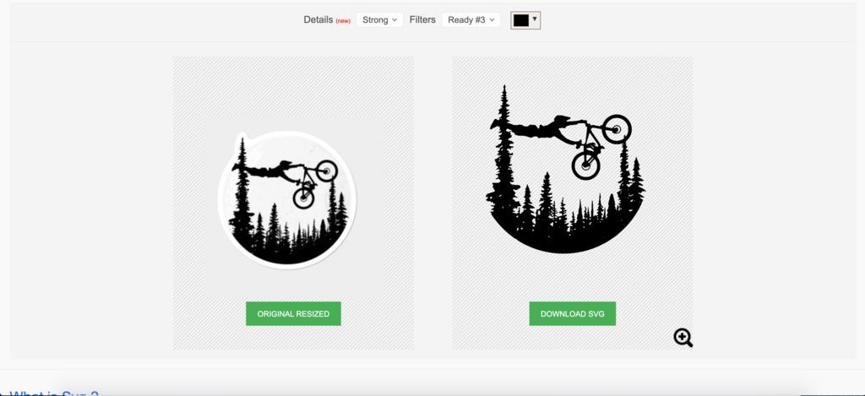Open the Strong details dropdown
This screenshot has height=396, width=865.
pos(379,20)
